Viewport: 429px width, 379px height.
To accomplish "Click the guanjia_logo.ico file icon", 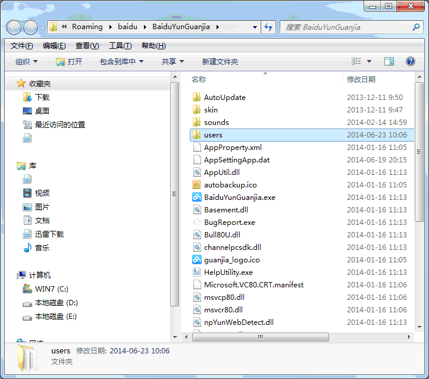I will pyautogui.click(x=197, y=259).
